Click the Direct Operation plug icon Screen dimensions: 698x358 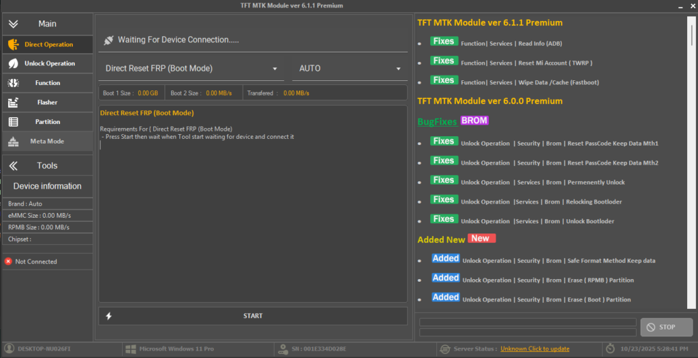tap(14, 44)
